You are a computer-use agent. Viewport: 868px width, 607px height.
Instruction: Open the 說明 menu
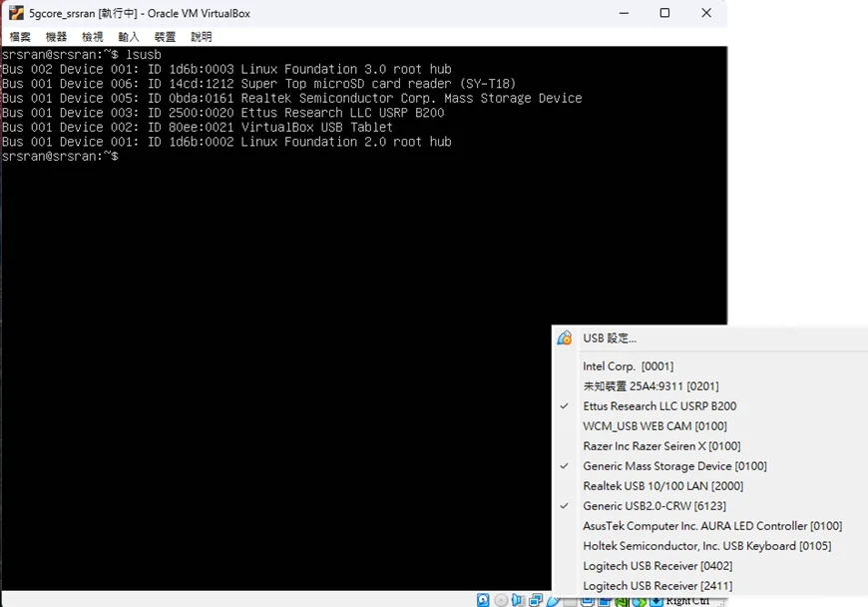(x=202, y=37)
